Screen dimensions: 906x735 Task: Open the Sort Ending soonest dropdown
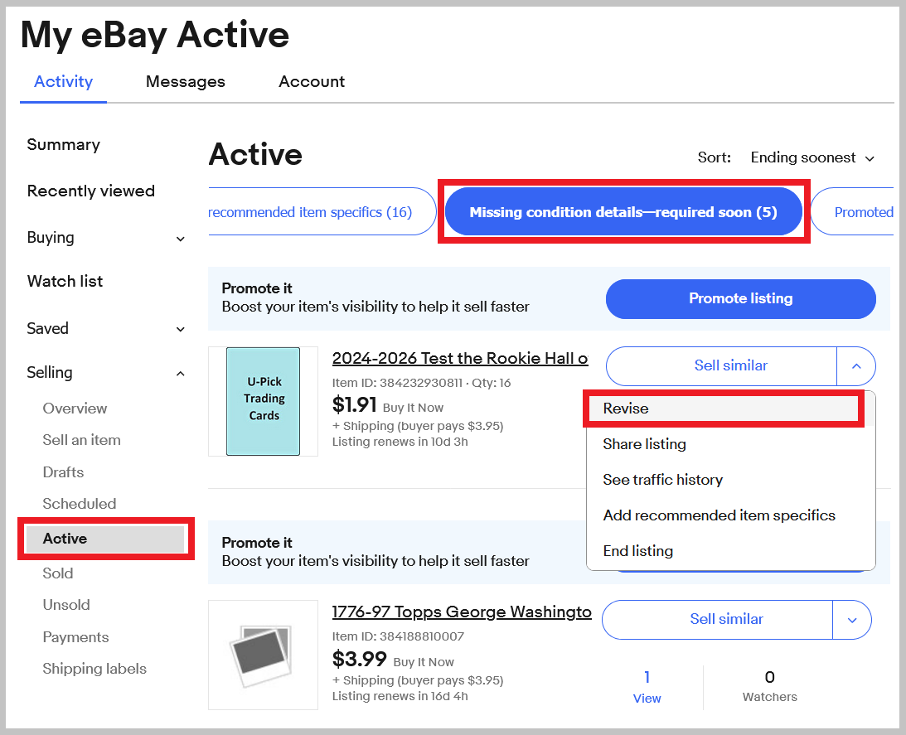[x=812, y=157]
